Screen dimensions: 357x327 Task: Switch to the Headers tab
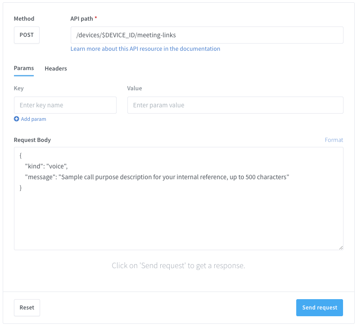coord(56,68)
